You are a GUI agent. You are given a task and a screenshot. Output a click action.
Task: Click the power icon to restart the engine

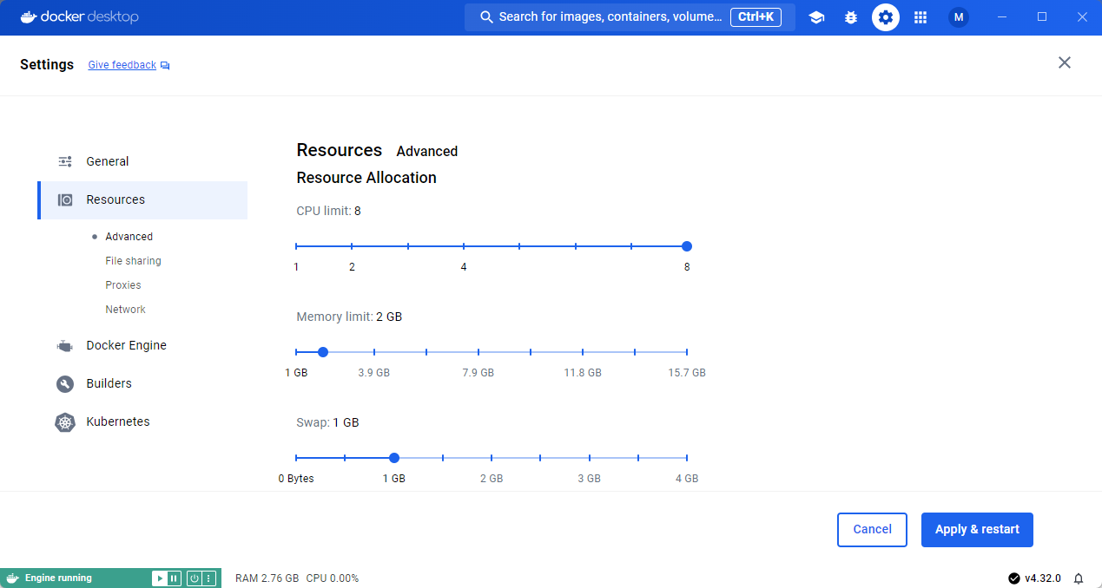coord(195,578)
